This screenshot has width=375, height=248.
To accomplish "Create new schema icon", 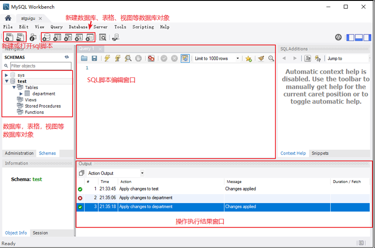I will (x=46, y=37).
